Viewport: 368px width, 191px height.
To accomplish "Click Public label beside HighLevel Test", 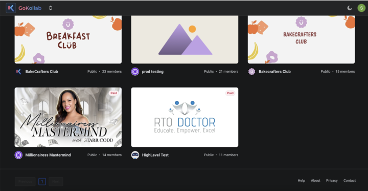I will click(x=209, y=155).
